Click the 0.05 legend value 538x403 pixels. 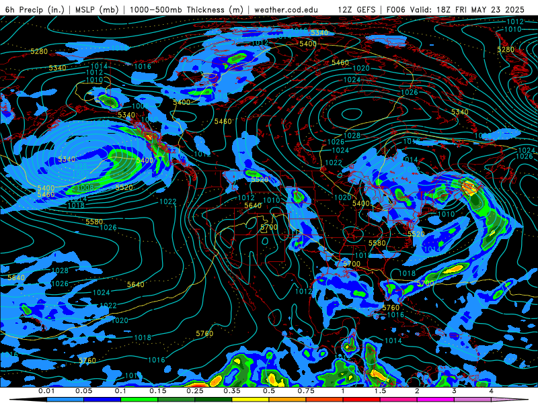click(x=83, y=391)
